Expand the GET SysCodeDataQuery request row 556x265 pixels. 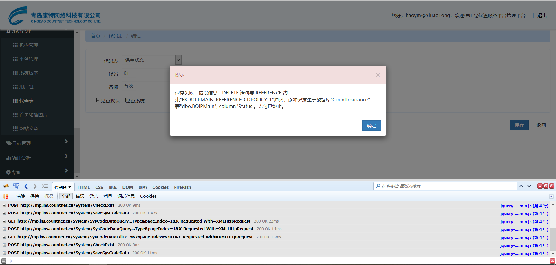pyautogui.click(x=4, y=221)
